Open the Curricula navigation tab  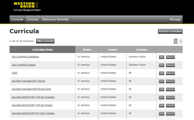tap(17, 19)
